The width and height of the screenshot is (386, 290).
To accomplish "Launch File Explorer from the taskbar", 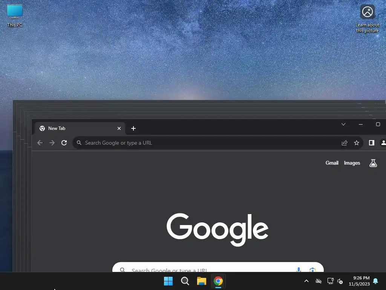I will [202, 281].
